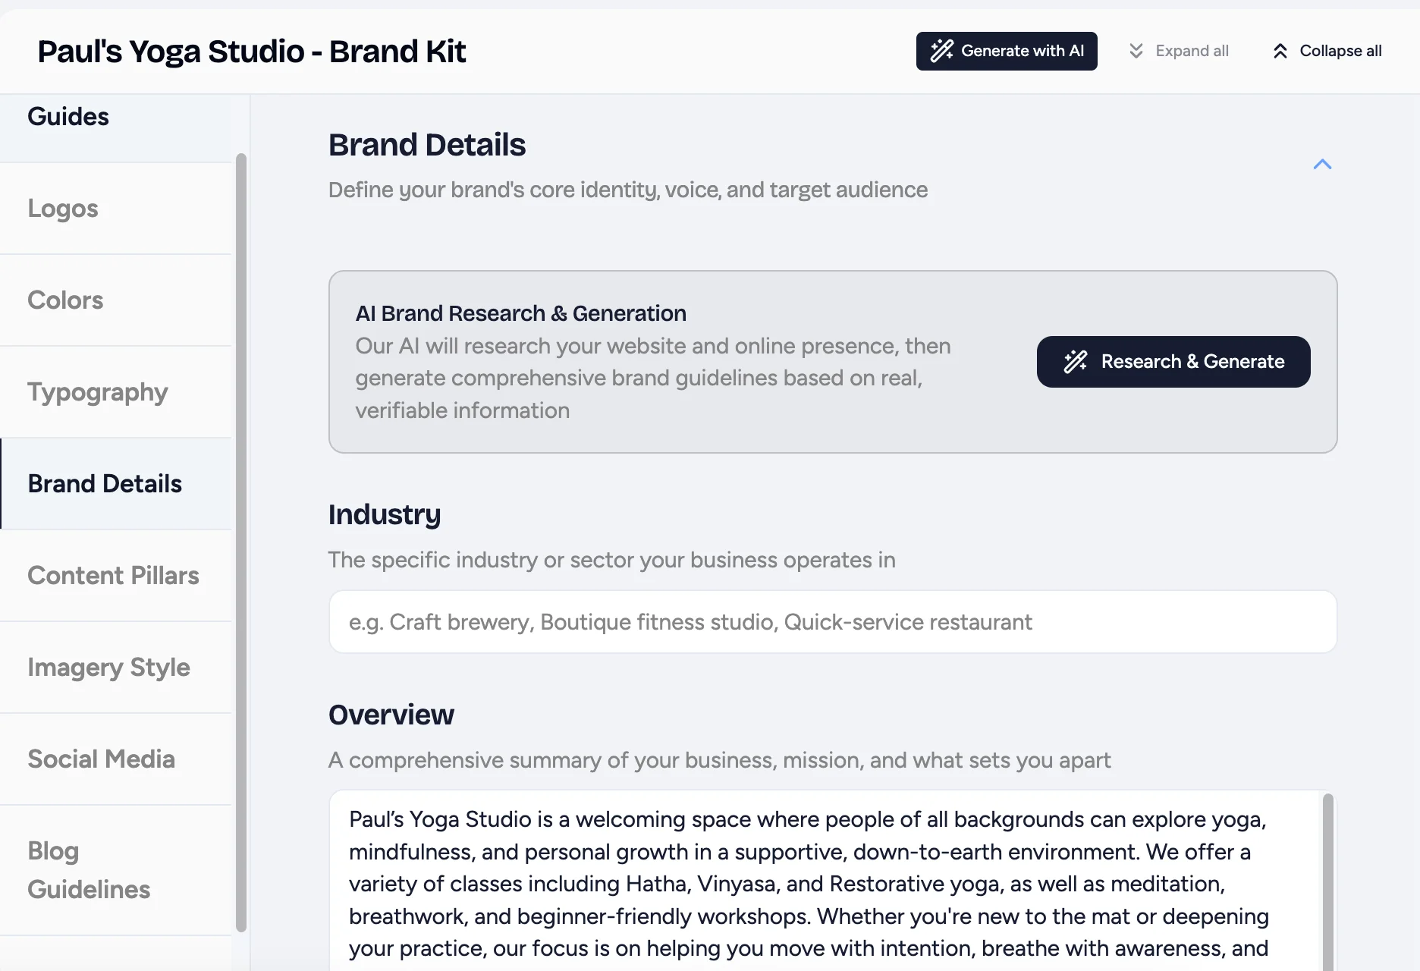Click the 'Our AI will research your website' description
The height and width of the screenshot is (971, 1420).
653,378
